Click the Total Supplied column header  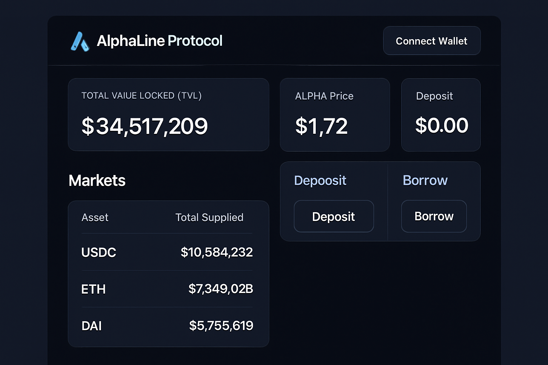coord(209,217)
